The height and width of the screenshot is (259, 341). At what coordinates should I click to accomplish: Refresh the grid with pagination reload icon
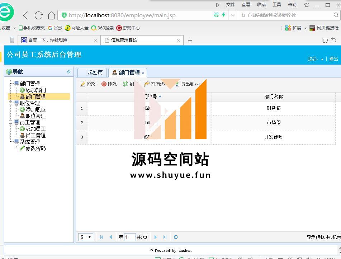click(176, 237)
